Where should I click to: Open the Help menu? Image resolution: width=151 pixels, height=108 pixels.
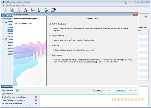point(23,5)
